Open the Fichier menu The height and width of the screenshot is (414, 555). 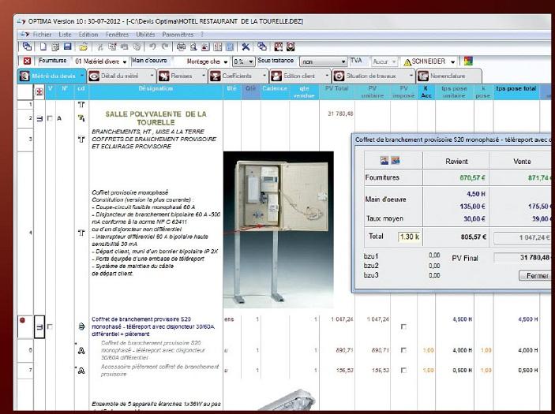42,34
